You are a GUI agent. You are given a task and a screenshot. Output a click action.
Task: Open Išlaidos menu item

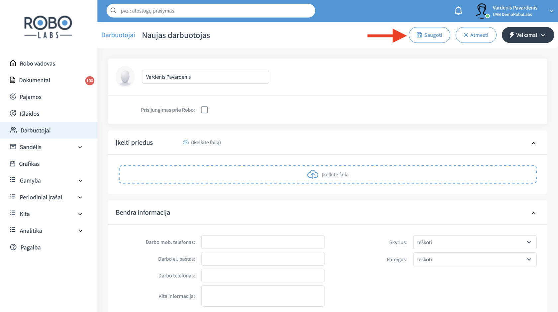(29, 113)
